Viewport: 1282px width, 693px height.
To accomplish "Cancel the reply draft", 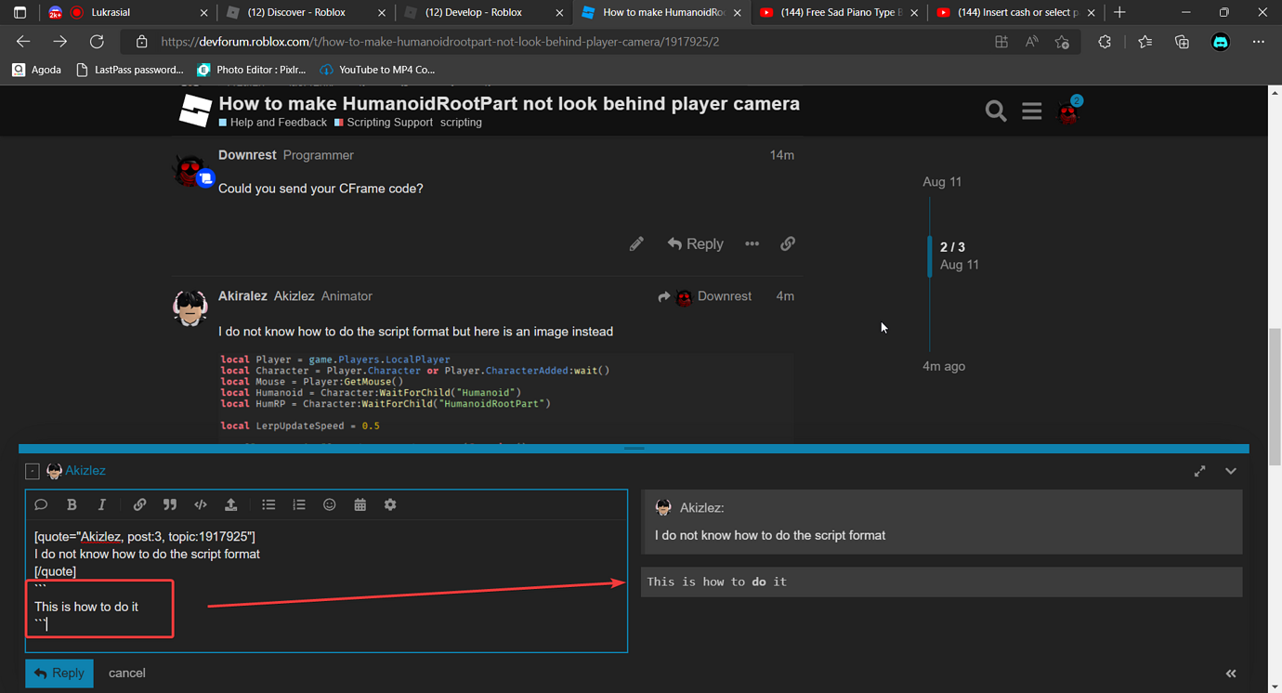I will point(126,673).
